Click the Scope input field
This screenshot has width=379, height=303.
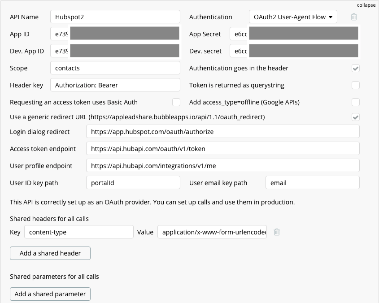point(115,68)
